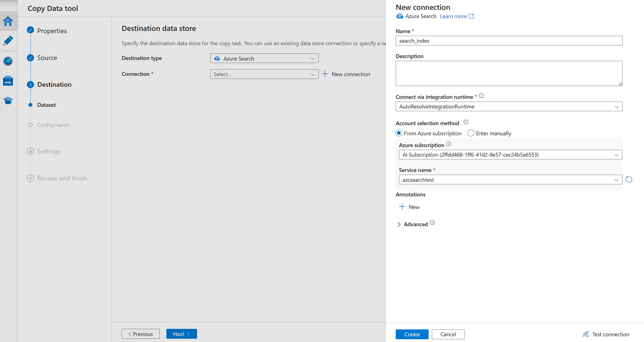Click the Source step checkmark icon
The image size is (644, 342).
[30, 58]
